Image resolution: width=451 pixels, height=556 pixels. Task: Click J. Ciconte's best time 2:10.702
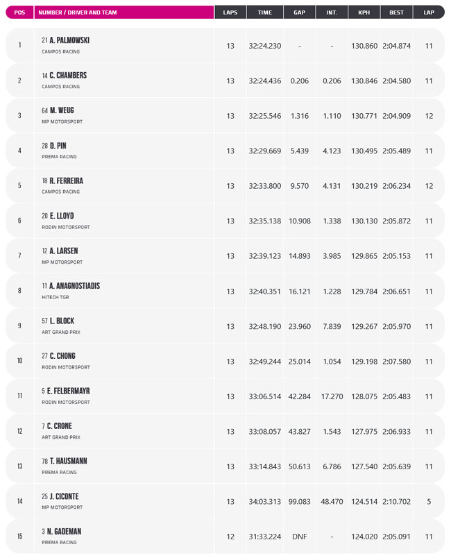click(396, 502)
